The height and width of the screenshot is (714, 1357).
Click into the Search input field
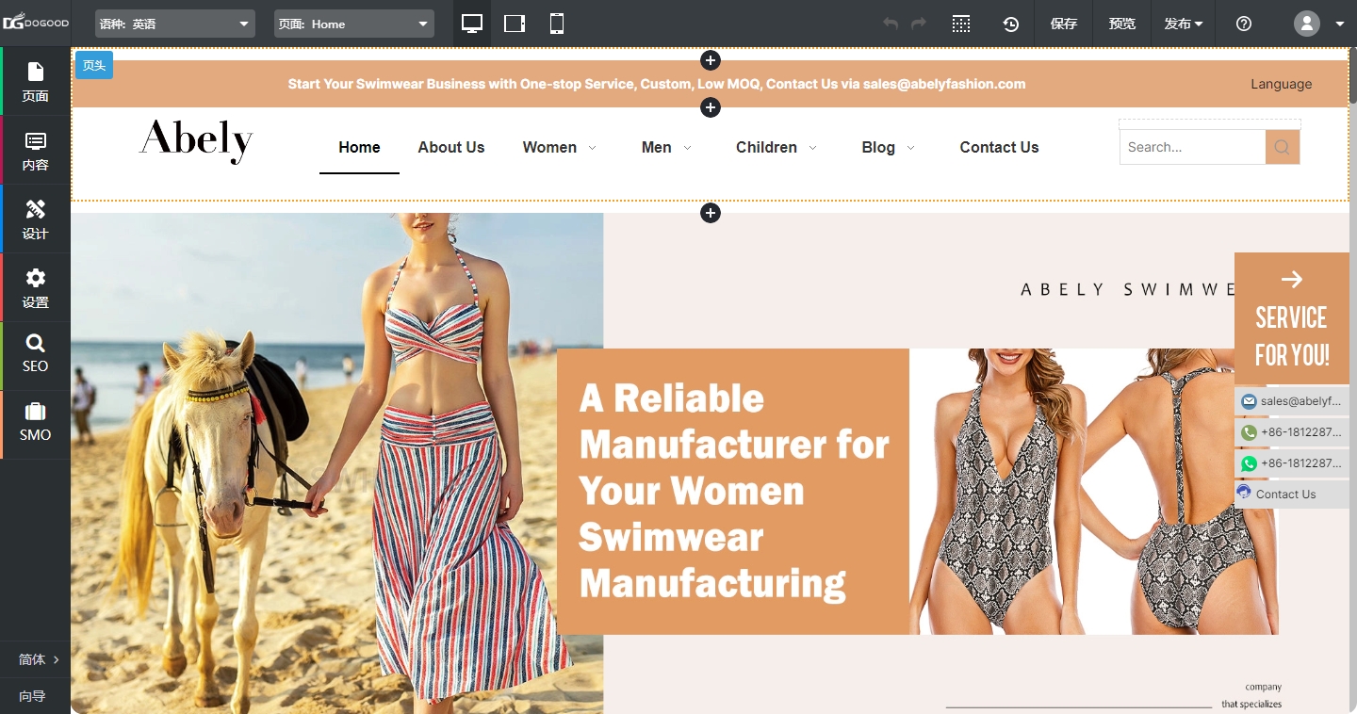[1192, 147]
